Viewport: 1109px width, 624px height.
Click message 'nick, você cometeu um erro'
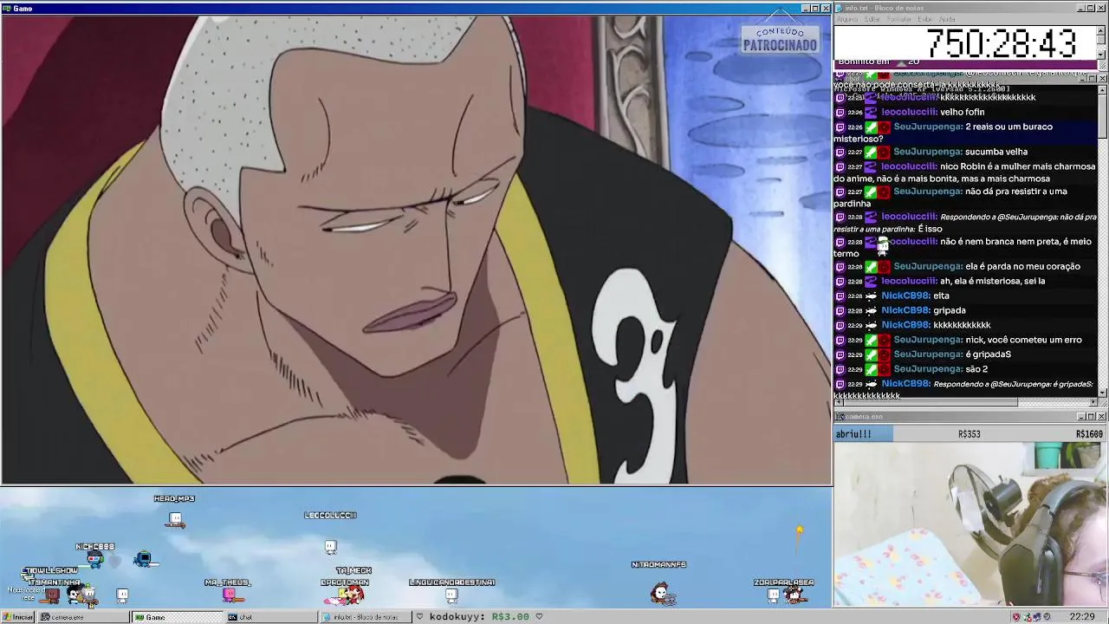[x=1023, y=340]
